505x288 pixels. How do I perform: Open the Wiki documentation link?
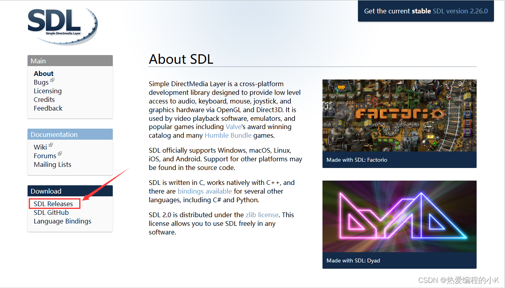[x=40, y=147]
